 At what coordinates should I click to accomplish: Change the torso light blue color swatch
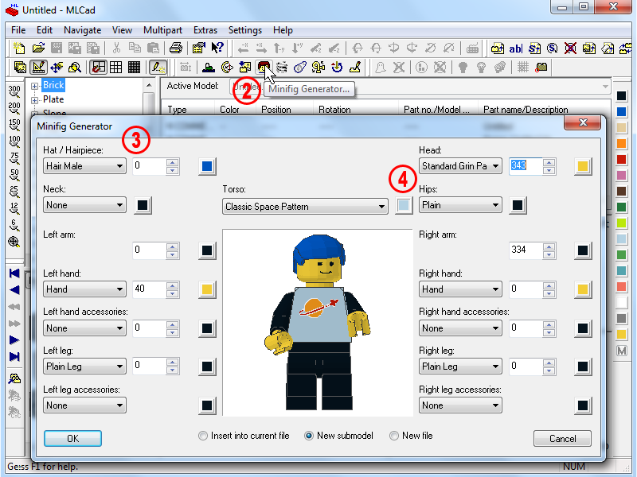click(404, 205)
